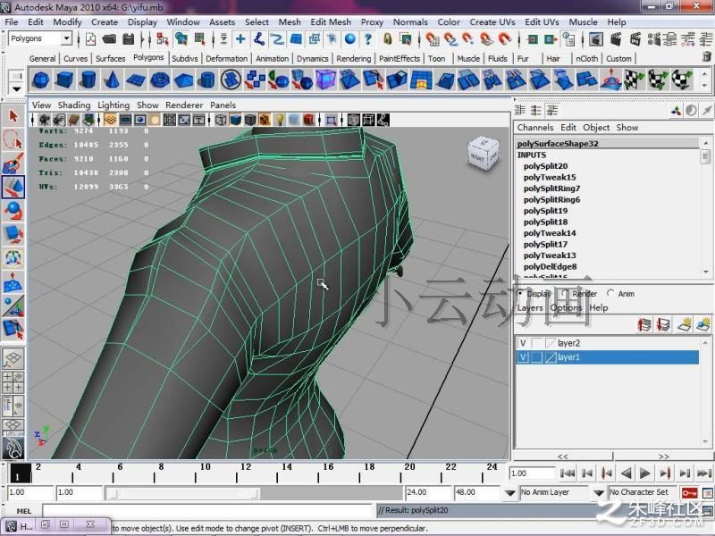
Task: Click the checkered UV texture shelf icon
Action: (x=635, y=80)
